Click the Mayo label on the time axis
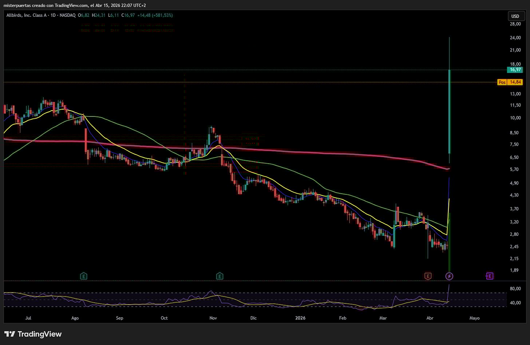This screenshot has width=530, height=345. [475, 318]
